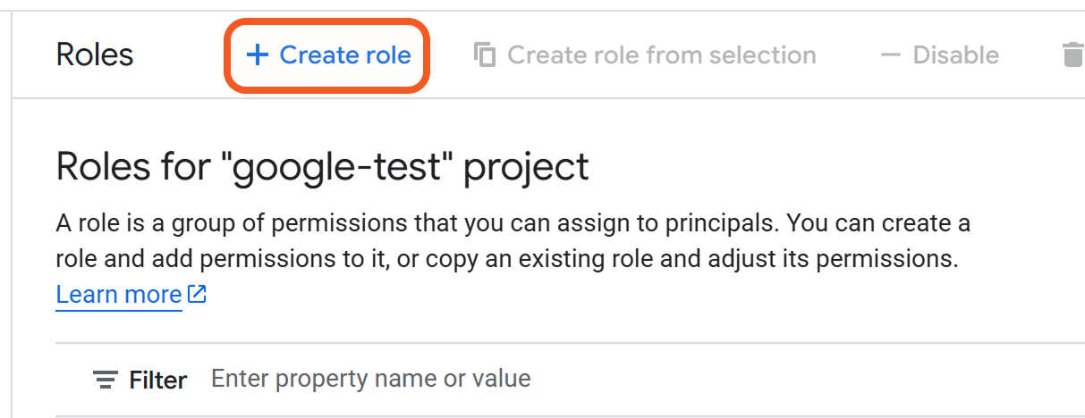
Task: Click the trash delete icon in toolbar
Action: [x=1072, y=55]
